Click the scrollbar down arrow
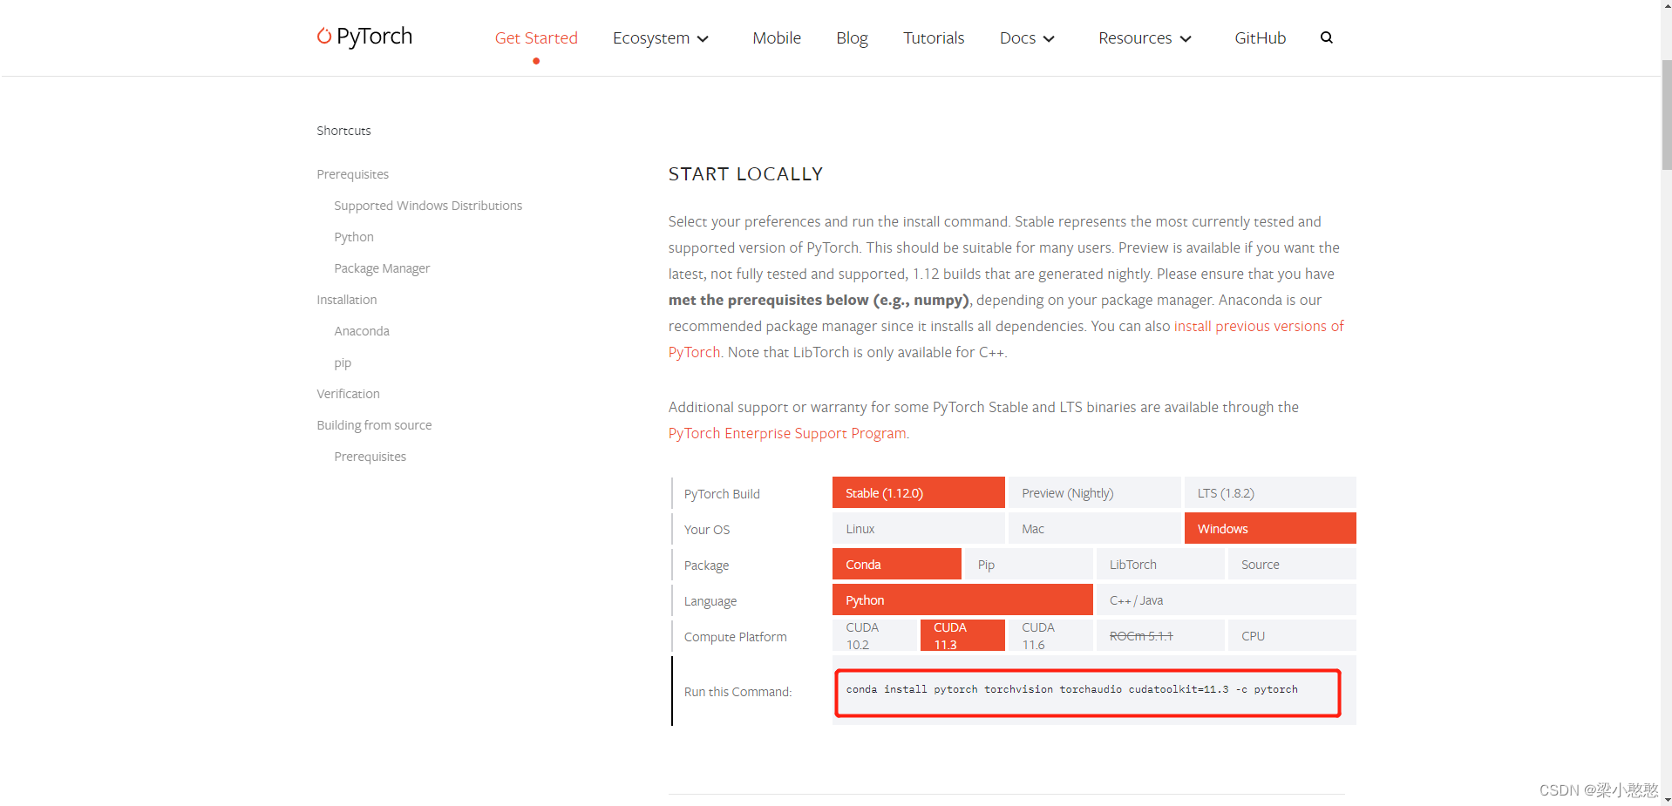 tap(1666, 799)
